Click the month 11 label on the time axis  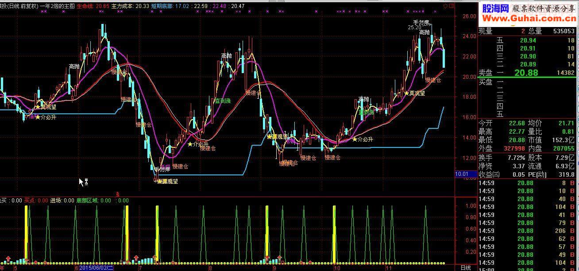click(389, 268)
